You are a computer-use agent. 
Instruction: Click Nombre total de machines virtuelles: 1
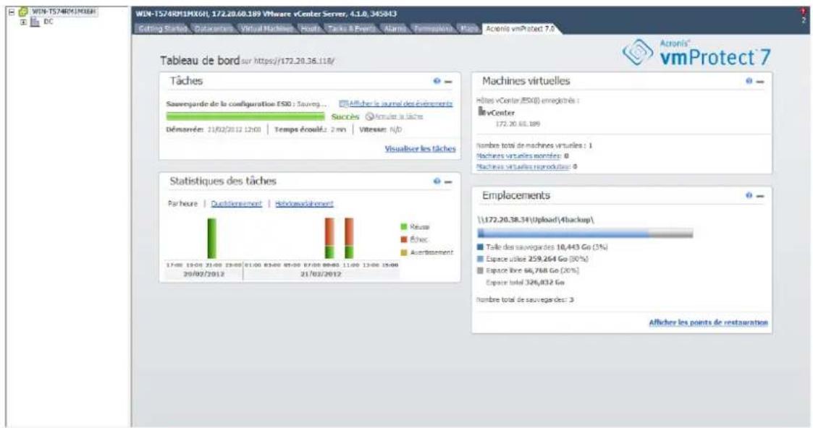click(x=534, y=145)
